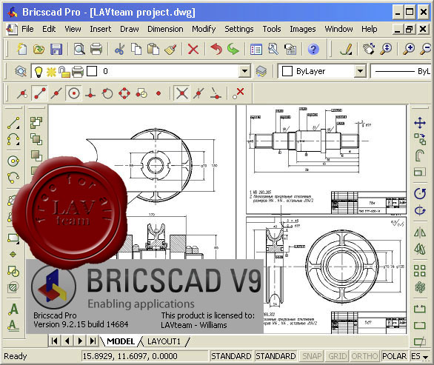Select the Rotate tool in right toolbar

point(420,193)
